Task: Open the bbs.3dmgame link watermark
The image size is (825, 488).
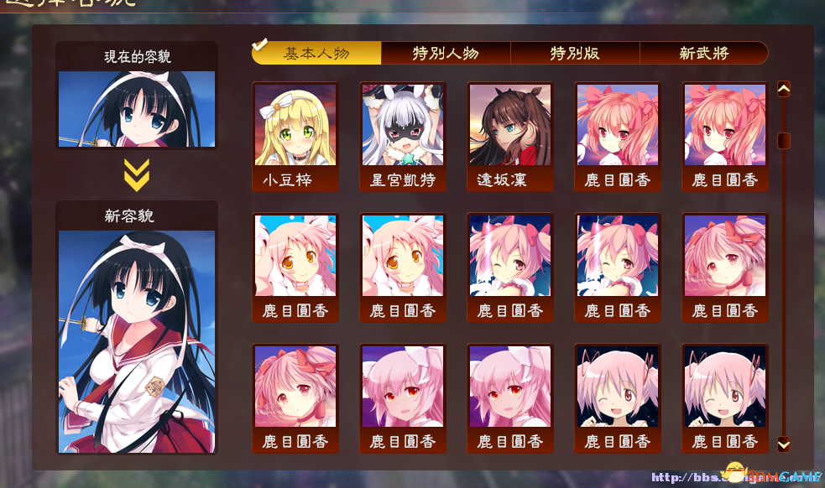Action: pos(736,476)
